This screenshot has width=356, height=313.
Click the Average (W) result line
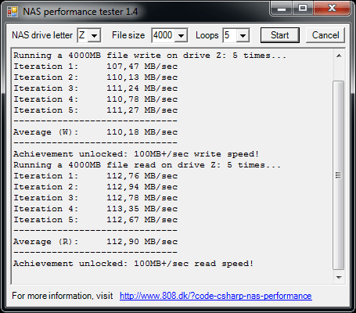click(95, 132)
